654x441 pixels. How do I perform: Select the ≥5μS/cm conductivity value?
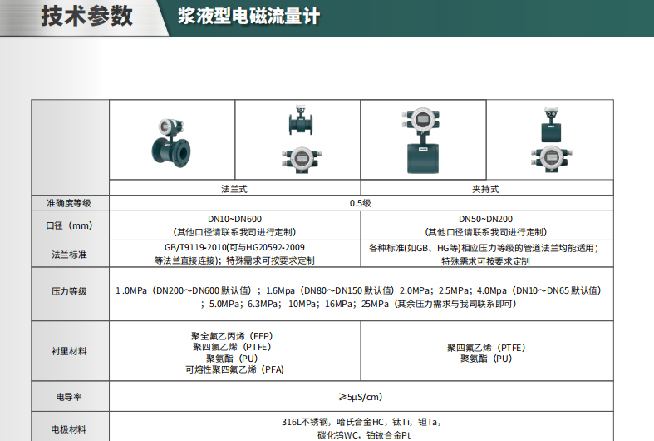[361, 397]
